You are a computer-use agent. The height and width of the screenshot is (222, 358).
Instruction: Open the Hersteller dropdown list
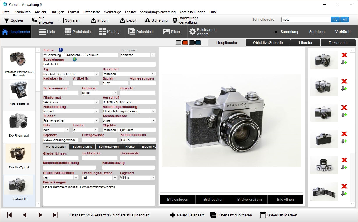tap(153, 74)
